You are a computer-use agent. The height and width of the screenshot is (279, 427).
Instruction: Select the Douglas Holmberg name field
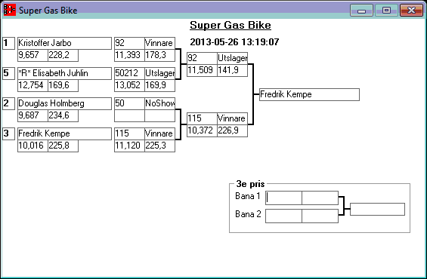tap(64, 103)
